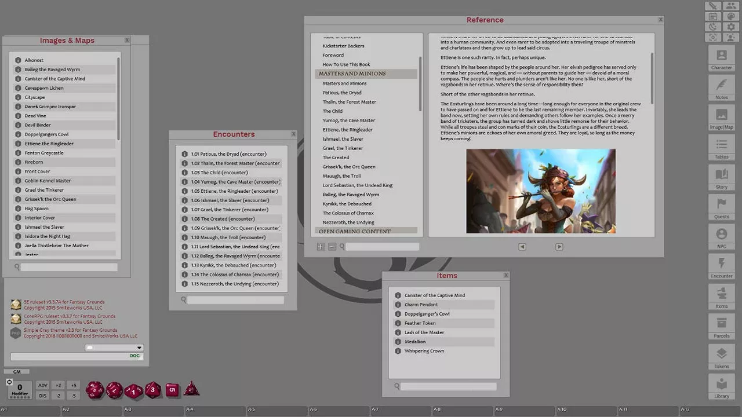Expand the OPEN GAMING CONTENT section
Image resolution: width=742 pixels, height=417 pixels.
point(366,231)
